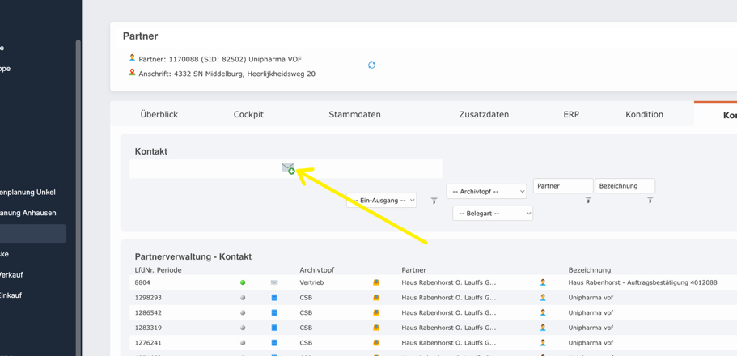Click the envelope icon in row 8804
The image size is (737, 356).
tap(274, 282)
